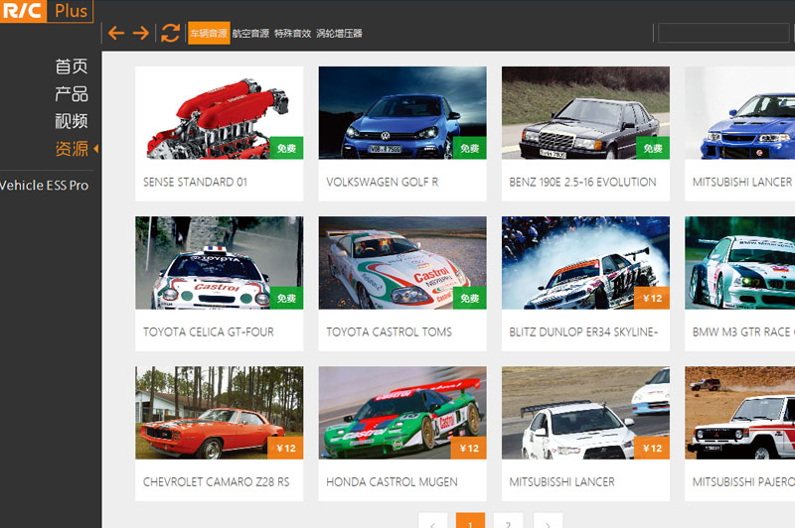Open the BMW M3 GTR Race thumbnail
Screen dimensions: 795x528
[x=739, y=263]
